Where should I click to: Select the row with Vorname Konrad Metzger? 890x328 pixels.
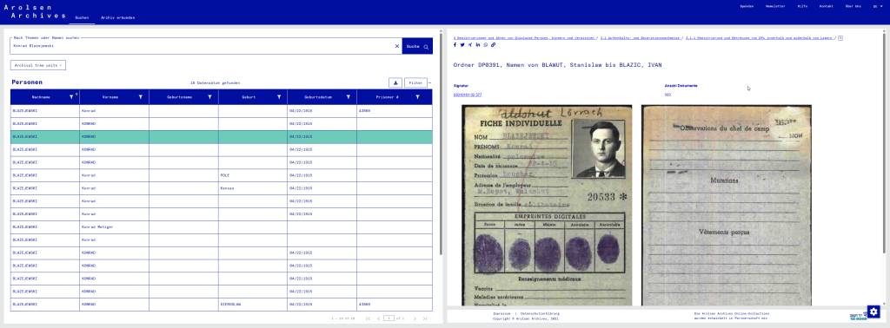tap(222, 226)
